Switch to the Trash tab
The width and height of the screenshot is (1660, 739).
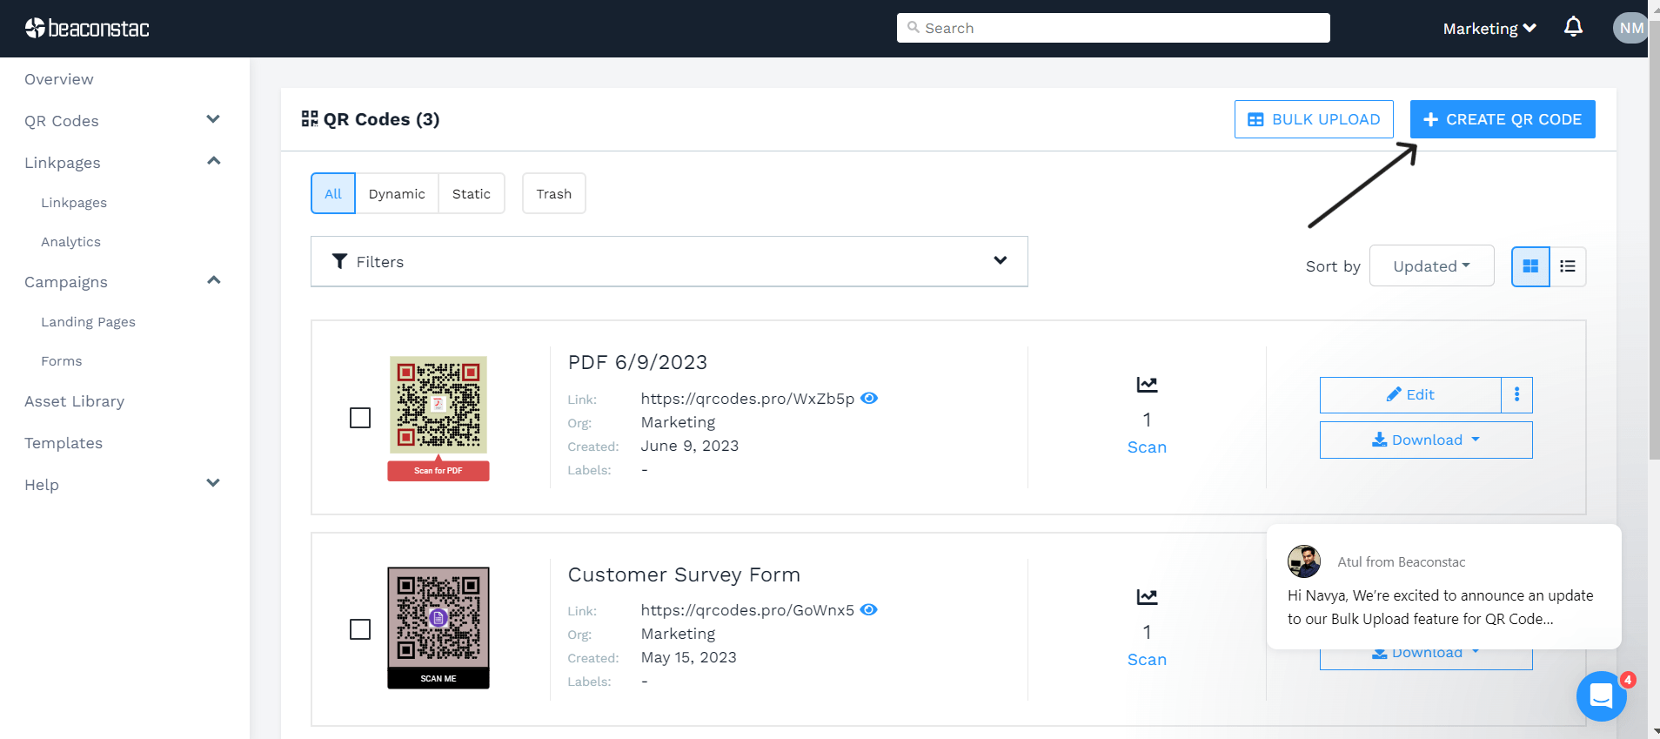(553, 193)
